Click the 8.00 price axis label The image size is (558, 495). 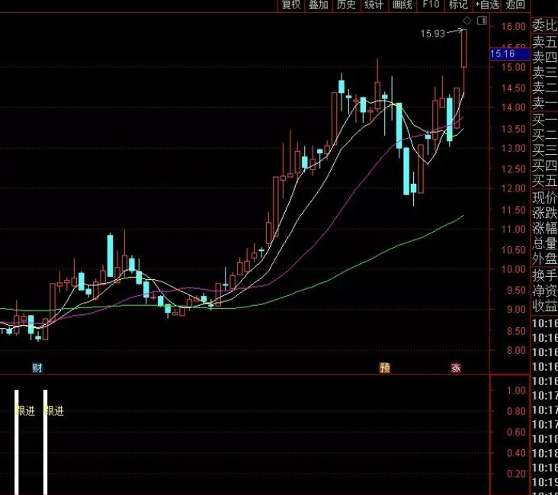[x=516, y=350]
